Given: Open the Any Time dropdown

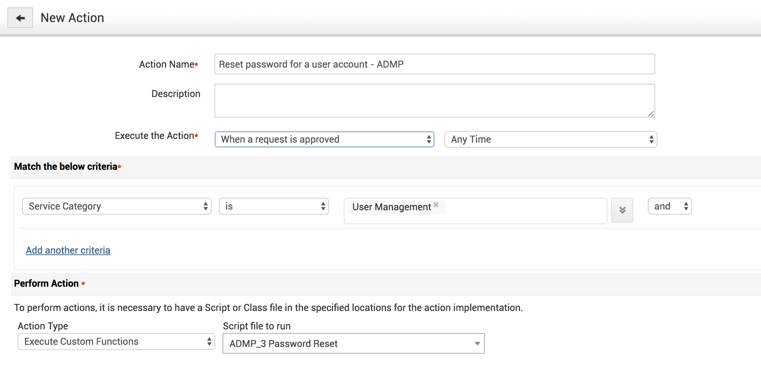Looking at the screenshot, I should (550, 139).
